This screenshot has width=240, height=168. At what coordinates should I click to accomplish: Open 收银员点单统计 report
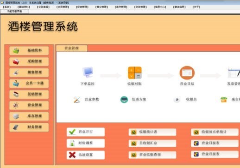tap(215, 132)
